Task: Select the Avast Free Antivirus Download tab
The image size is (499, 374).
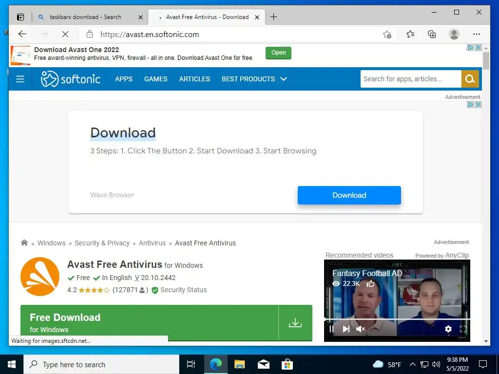Action: click(207, 17)
